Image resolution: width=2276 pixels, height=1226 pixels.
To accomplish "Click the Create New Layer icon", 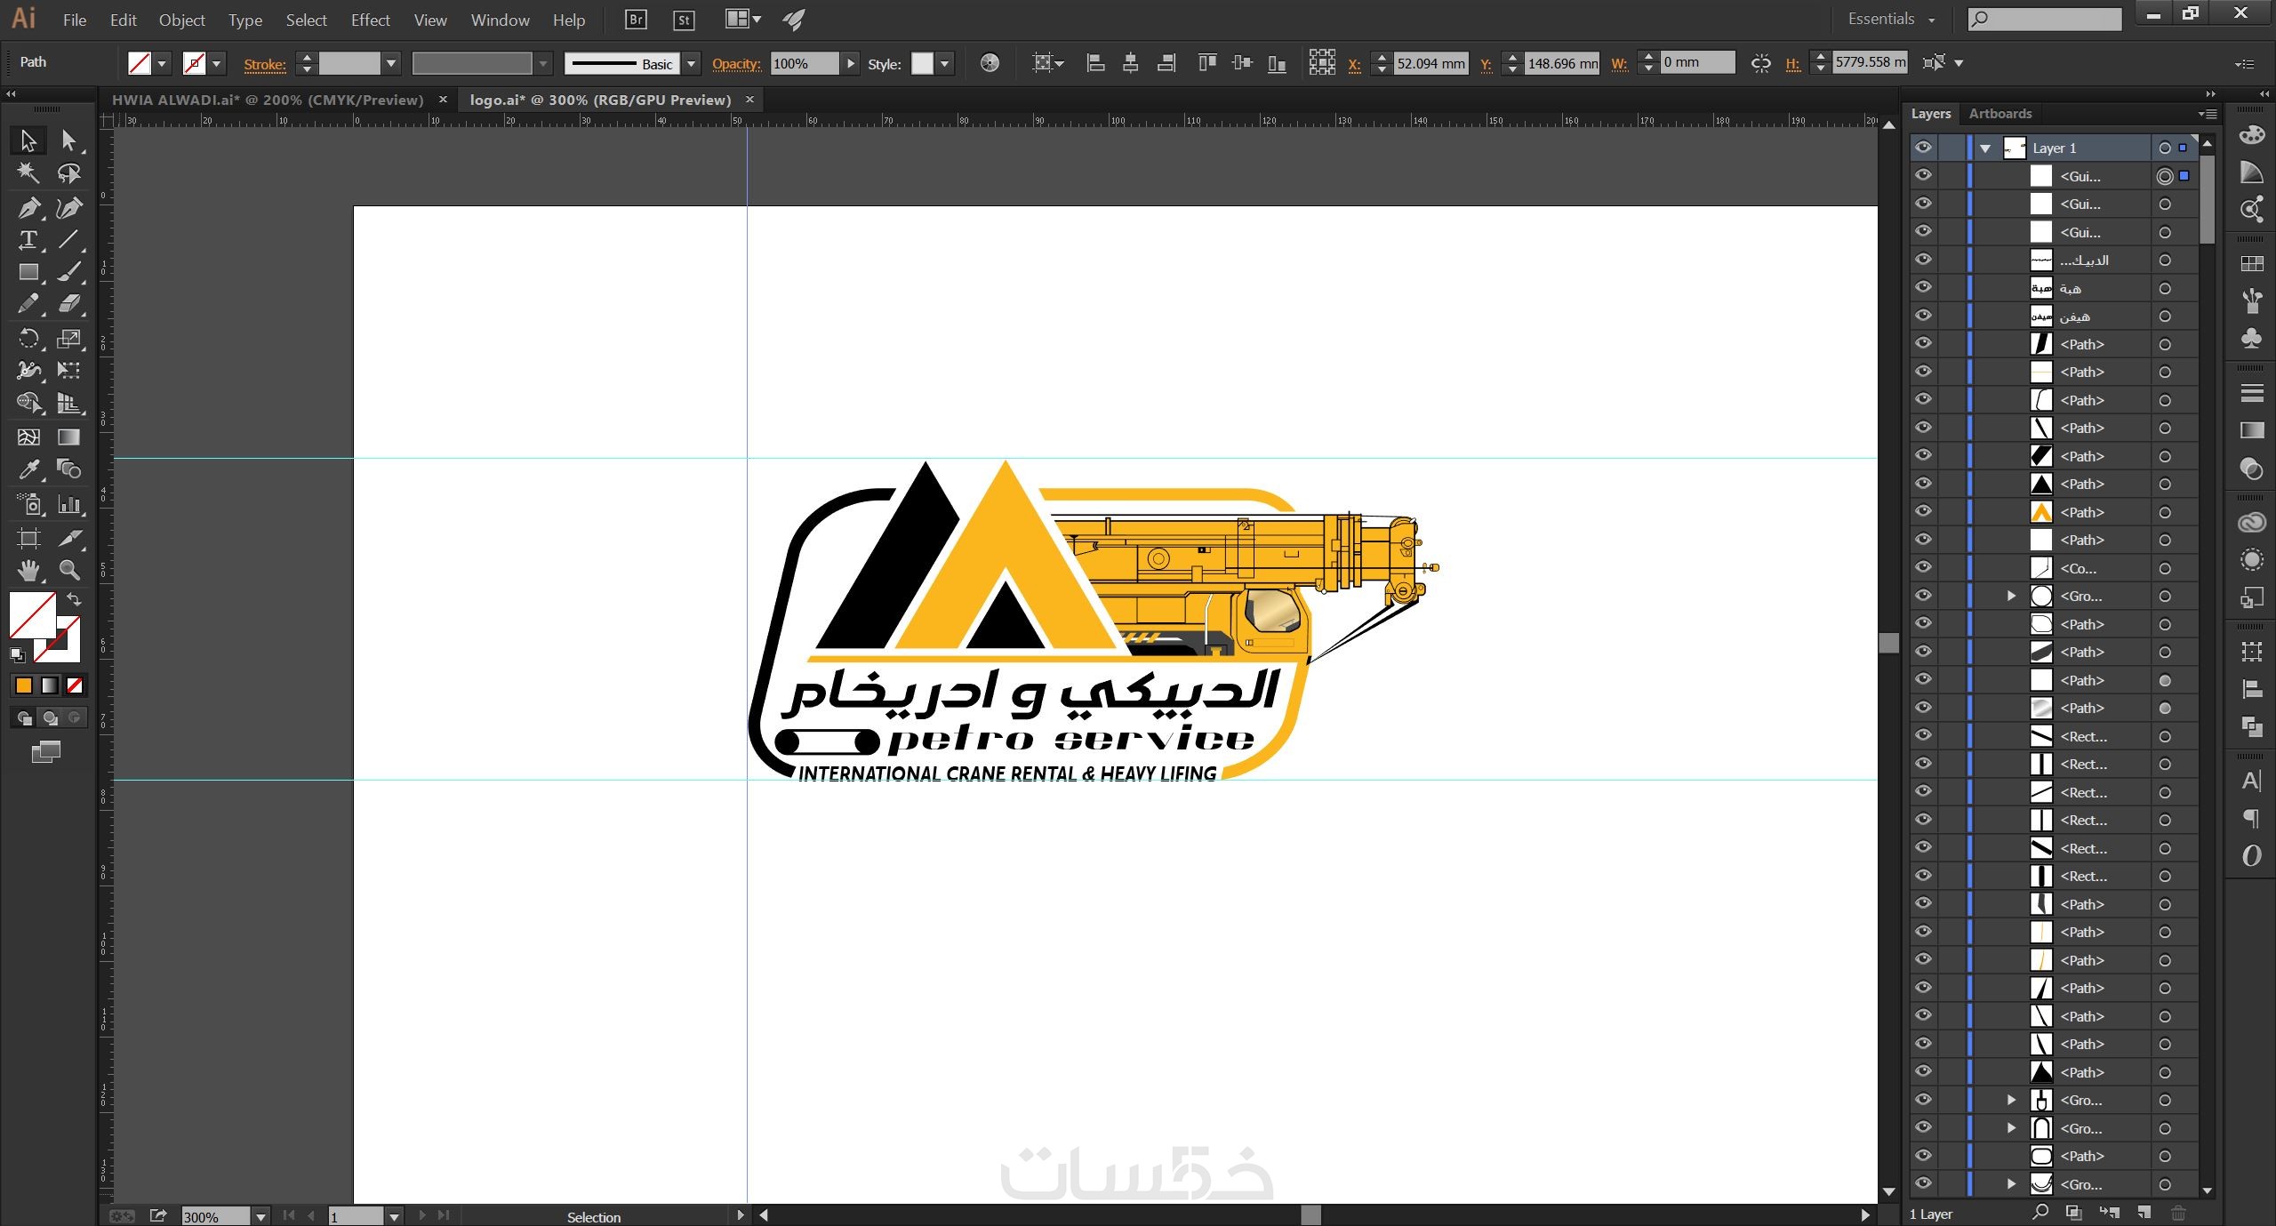I will click(2144, 1213).
